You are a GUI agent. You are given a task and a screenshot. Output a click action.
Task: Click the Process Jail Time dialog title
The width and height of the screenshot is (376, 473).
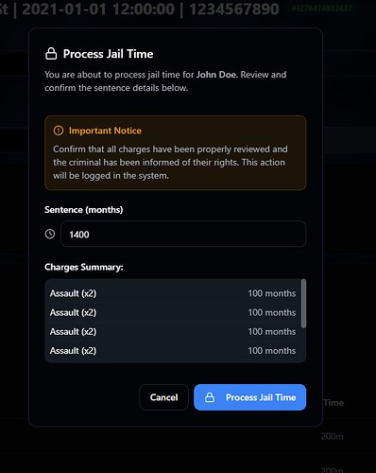[x=108, y=54]
